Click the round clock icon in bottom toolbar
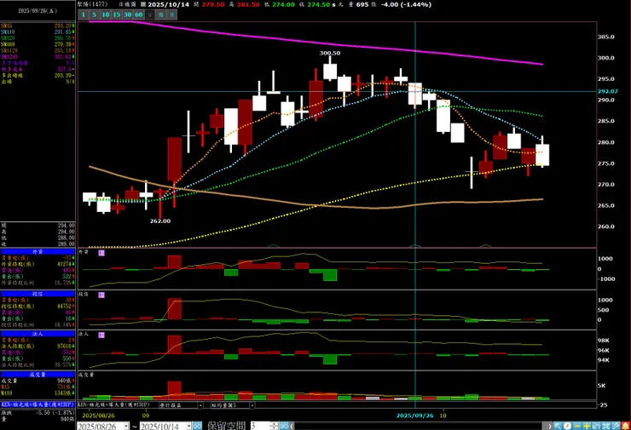 coord(567,426)
